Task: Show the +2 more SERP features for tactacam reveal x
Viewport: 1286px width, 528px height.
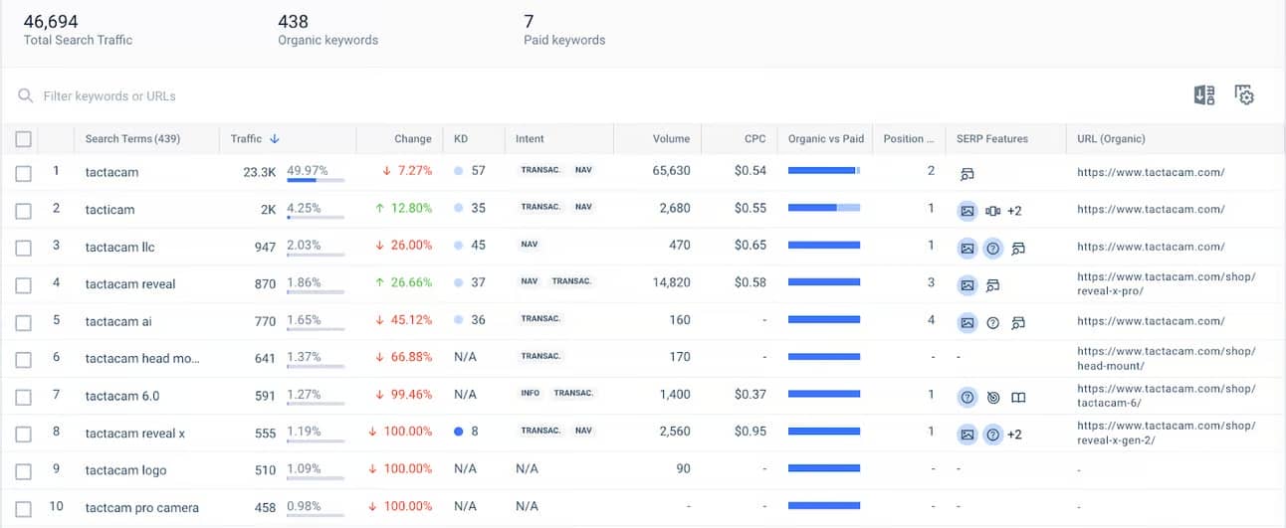Action: pos(1014,435)
